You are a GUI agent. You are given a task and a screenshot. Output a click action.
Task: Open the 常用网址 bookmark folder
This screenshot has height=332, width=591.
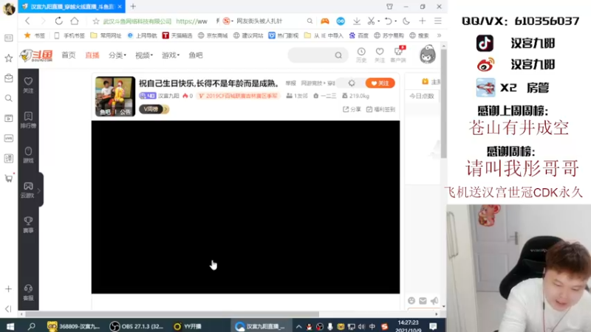click(106, 35)
